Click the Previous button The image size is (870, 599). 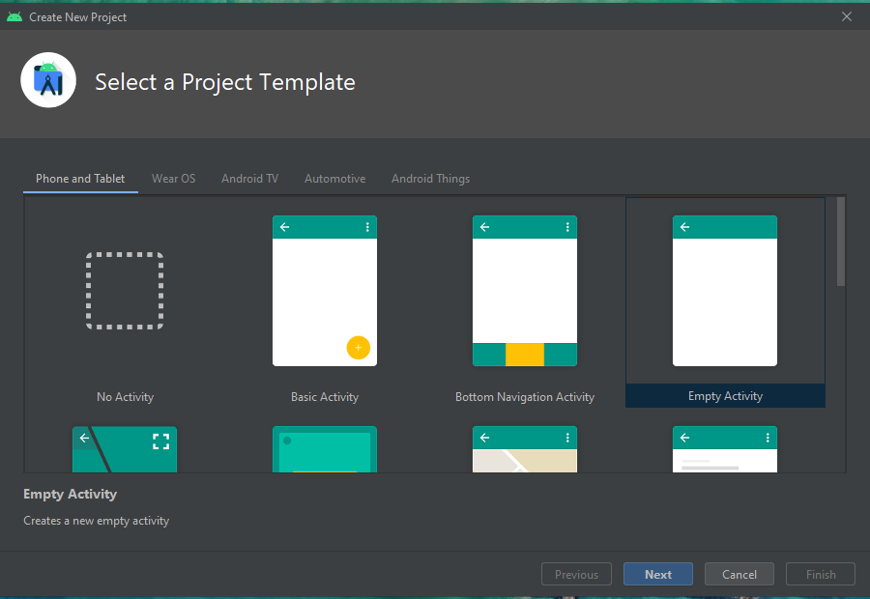click(x=576, y=574)
